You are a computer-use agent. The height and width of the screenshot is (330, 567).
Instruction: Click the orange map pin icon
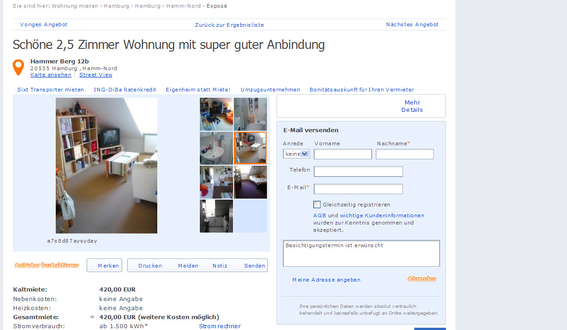(18, 67)
